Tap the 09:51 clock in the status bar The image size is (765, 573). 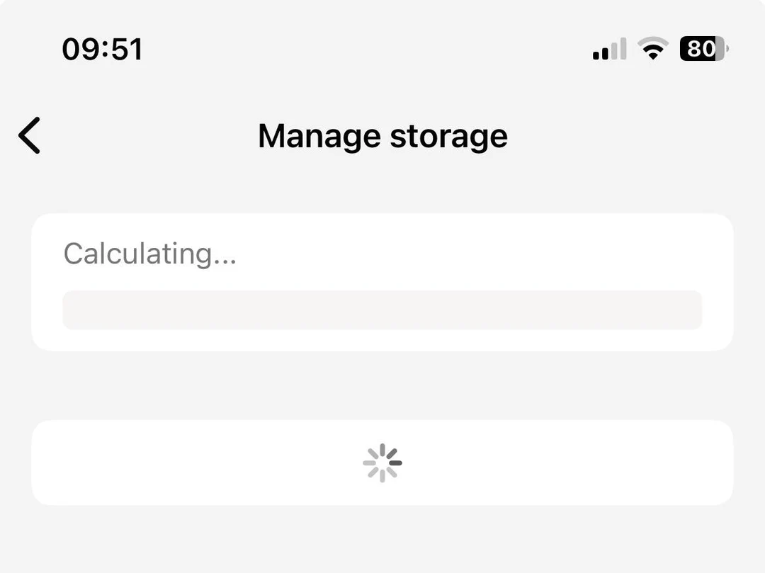pyautogui.click(x=103, y=48)
